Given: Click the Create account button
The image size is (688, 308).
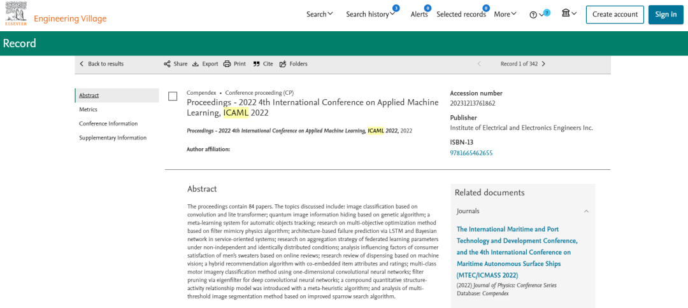Looking at the screenshot, I should [x=615, y=15].
